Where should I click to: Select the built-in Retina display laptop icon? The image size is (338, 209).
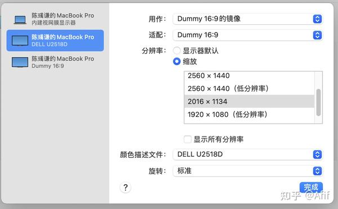(20, 20)
